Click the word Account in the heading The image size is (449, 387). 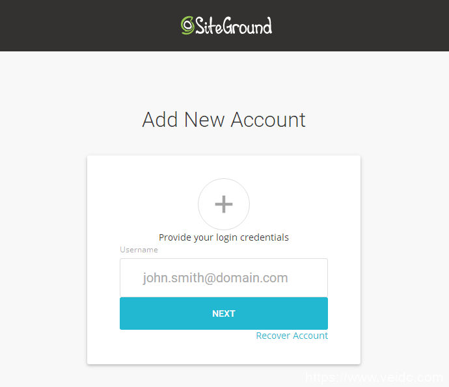click(268, 120)
